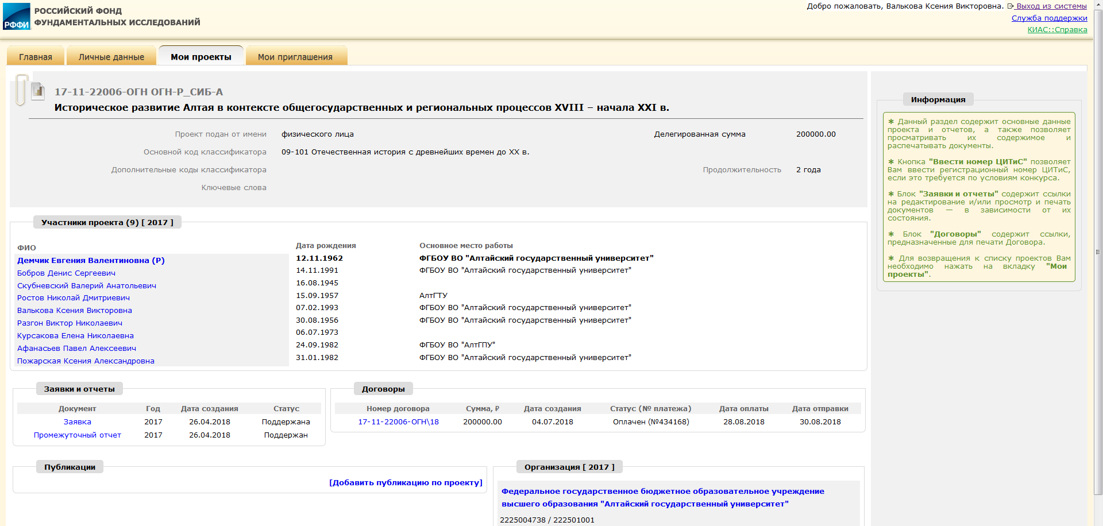Click workplace АлтГТУ
This screenshot has height=526, width=1103.
[x=433, y=295]
